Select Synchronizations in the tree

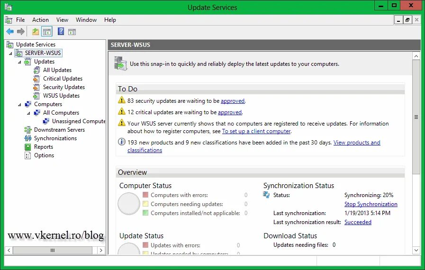(x=55, y=138)
